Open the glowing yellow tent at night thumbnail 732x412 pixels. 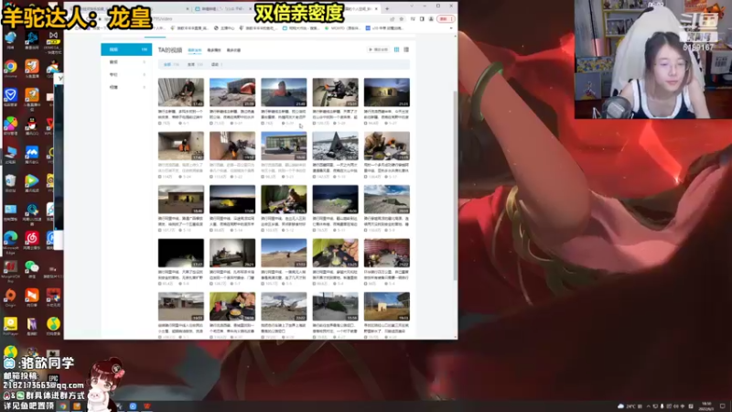pos(232,200)
